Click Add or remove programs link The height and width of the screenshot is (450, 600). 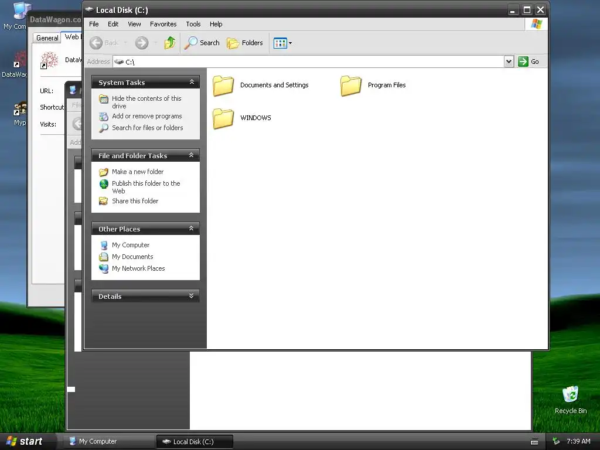(x=147, y=116)
